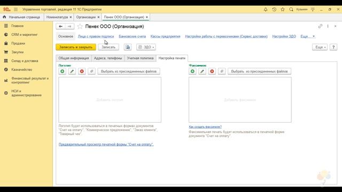Open form's vertical dots menu
Screen dimensions: 342x192
pyautogui.click(x=328, y=26)
